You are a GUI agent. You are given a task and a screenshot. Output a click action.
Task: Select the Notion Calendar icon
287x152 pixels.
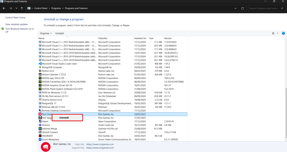point(40,74)
